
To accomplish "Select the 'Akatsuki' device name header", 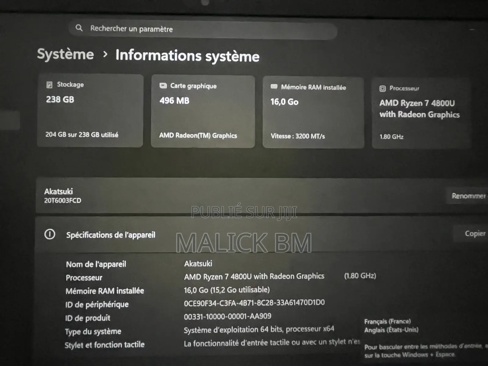I will coord(59,192).
